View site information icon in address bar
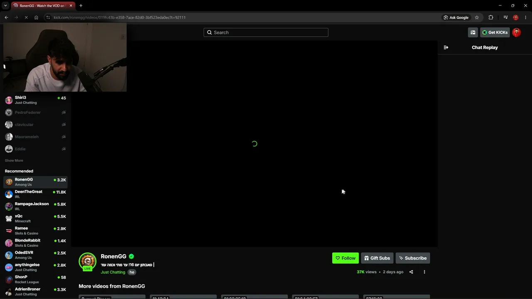 48,17
